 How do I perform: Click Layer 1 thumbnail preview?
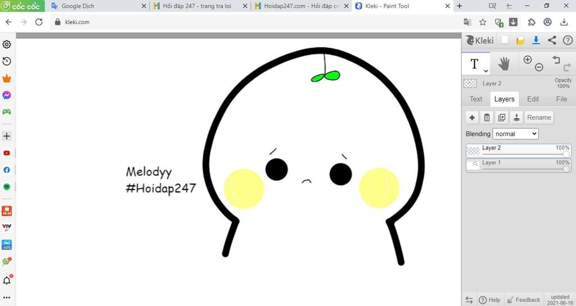click(x=473, y=165)
